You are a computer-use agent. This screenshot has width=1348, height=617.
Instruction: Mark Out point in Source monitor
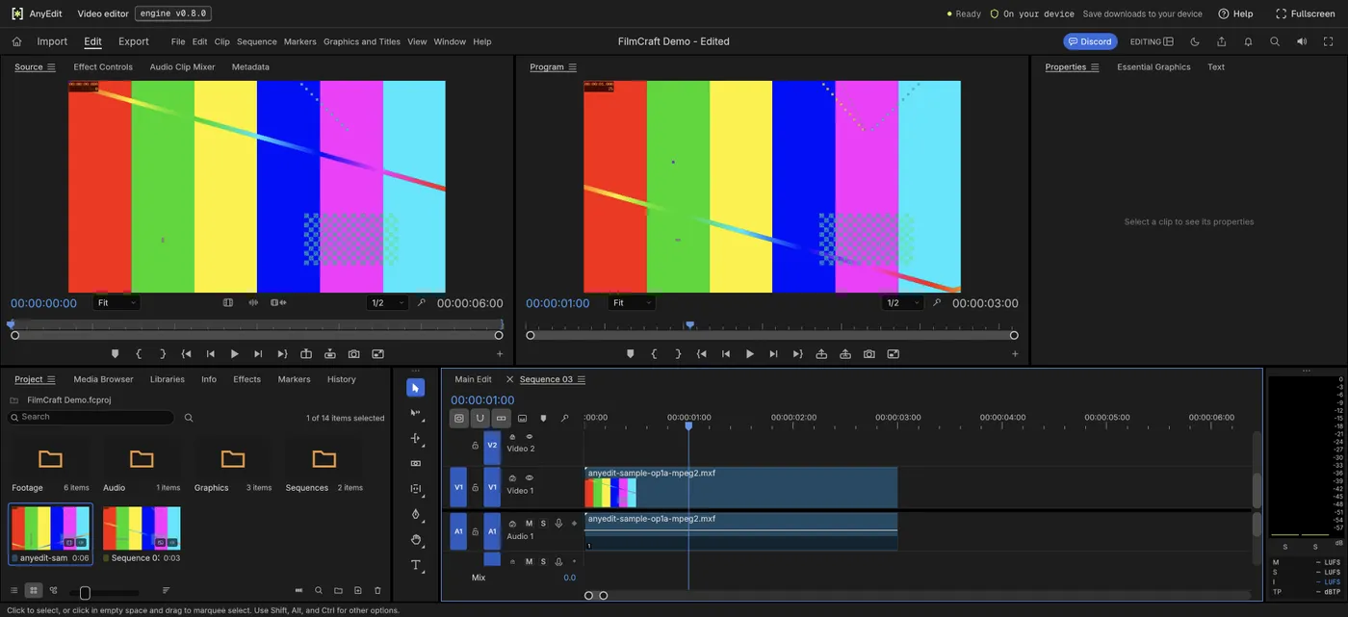(x=163, y=354)
